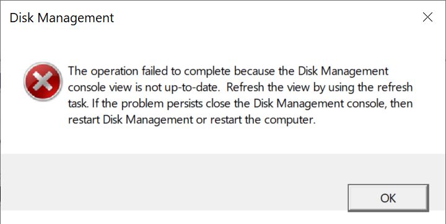Close the Disk Management error dialog

click(x=427, y=17)
